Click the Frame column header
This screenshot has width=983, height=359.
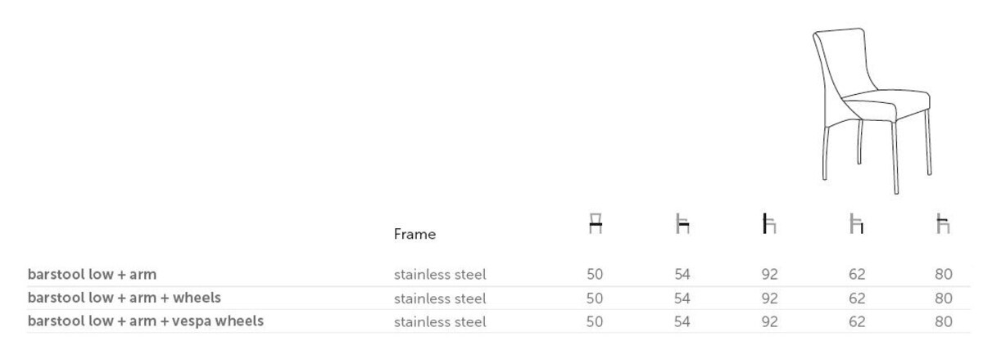(414, 234)
